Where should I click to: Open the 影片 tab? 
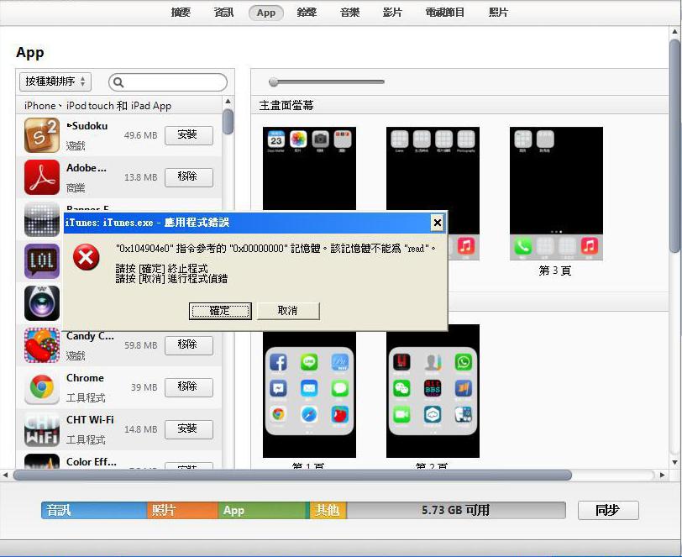click(x=392, y=13)
